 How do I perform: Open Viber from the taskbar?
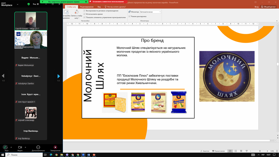[x=67, y=155]
